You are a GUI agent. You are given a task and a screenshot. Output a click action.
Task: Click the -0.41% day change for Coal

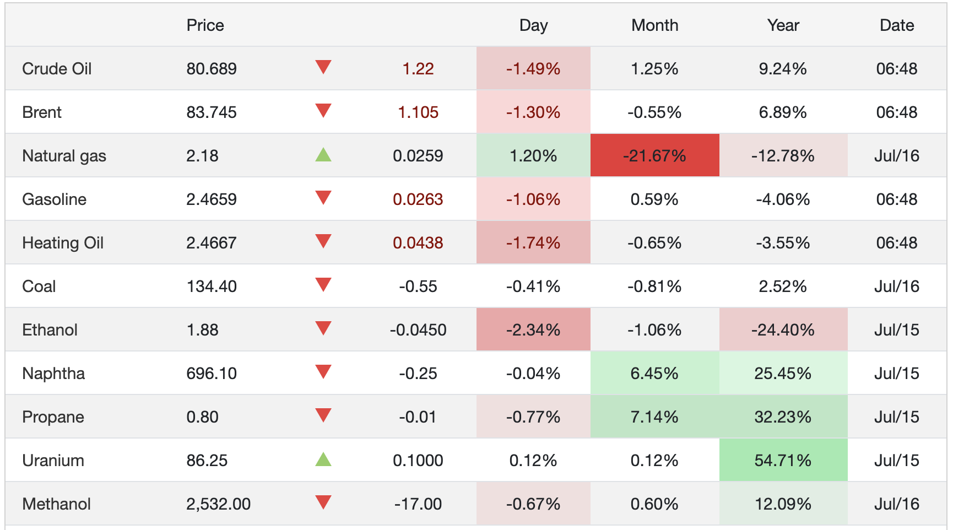coord(533,286)
